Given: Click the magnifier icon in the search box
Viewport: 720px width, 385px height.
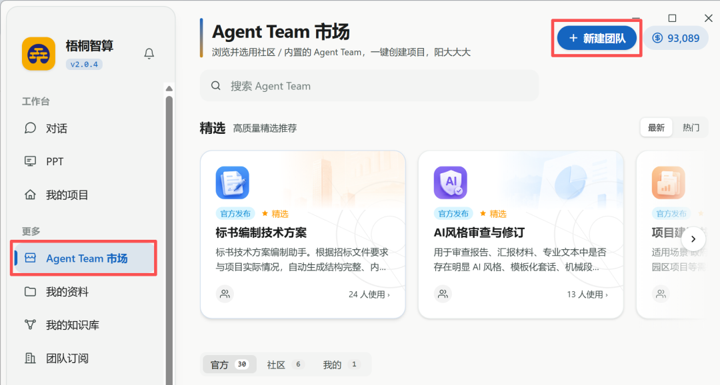Looking at the screenshot, I should click(x=216, y=86).
